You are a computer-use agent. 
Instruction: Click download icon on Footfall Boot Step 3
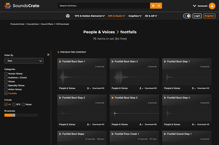pyautogui.click(x=141, y=124)
